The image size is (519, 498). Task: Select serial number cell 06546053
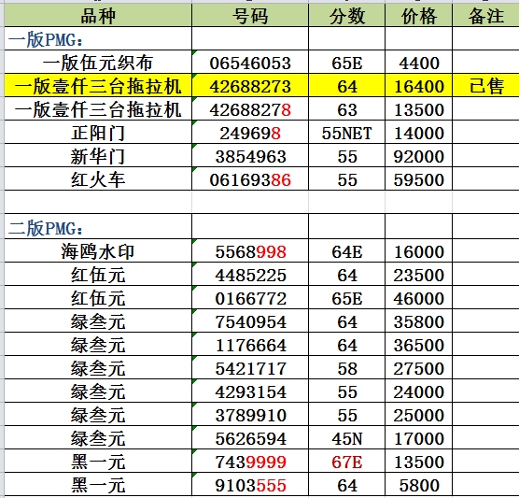point(250,63)
